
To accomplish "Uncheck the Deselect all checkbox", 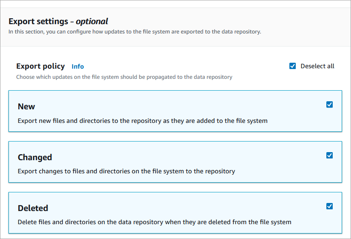I will pos(292,66).
